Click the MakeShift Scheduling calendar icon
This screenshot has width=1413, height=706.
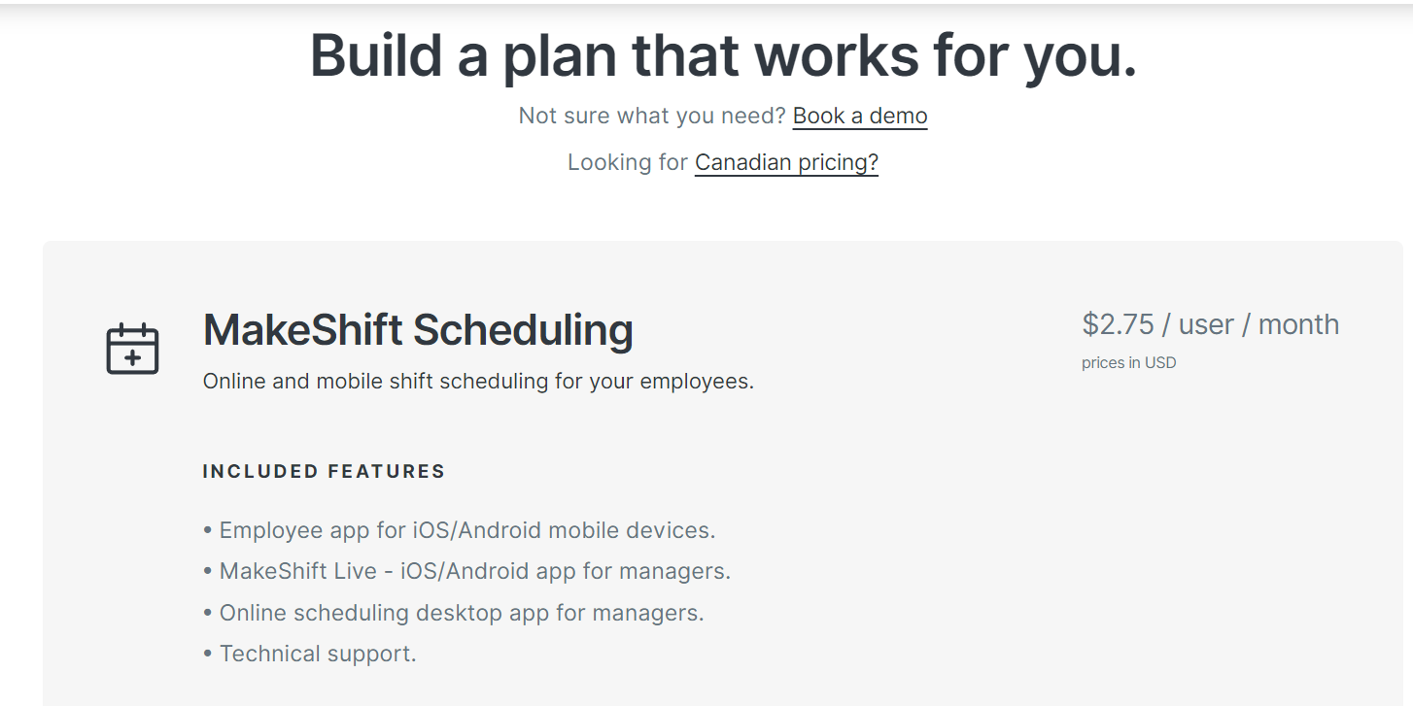[x=132, y=348]
